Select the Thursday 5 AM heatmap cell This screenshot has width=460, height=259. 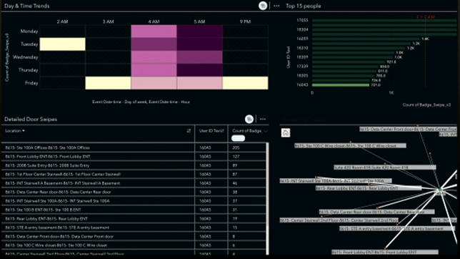point(199,70)
